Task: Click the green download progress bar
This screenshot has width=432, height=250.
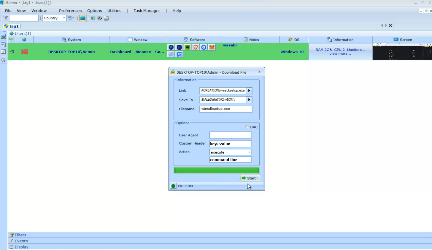Action: [x=217, y=170]
